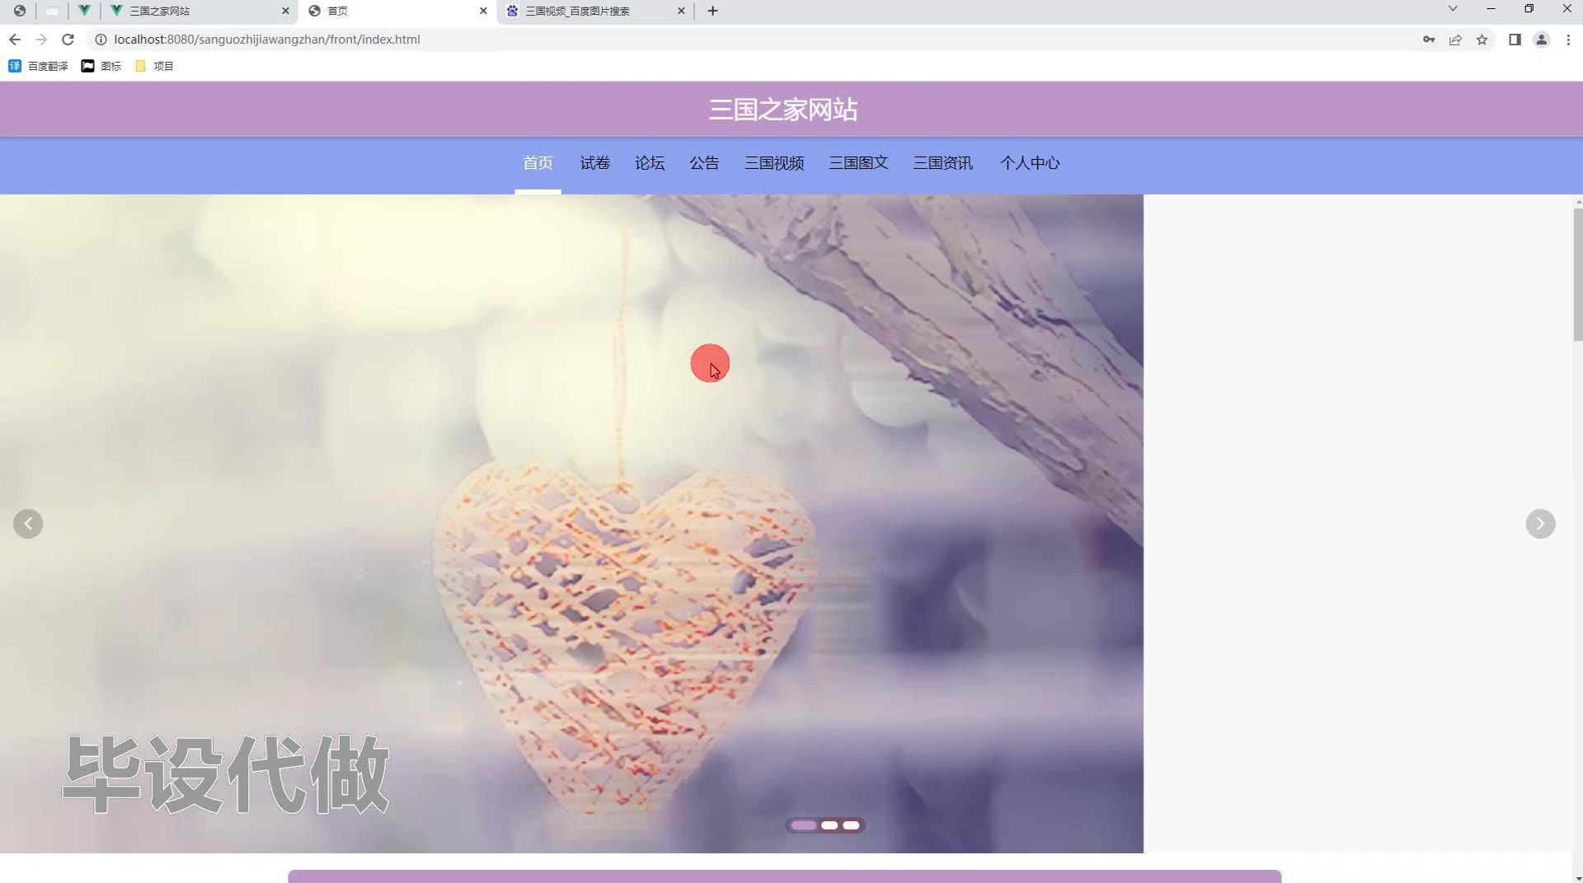Close the 三国视频_百度图片搜索 tab

pyautogui.click(x=681, y=11)
